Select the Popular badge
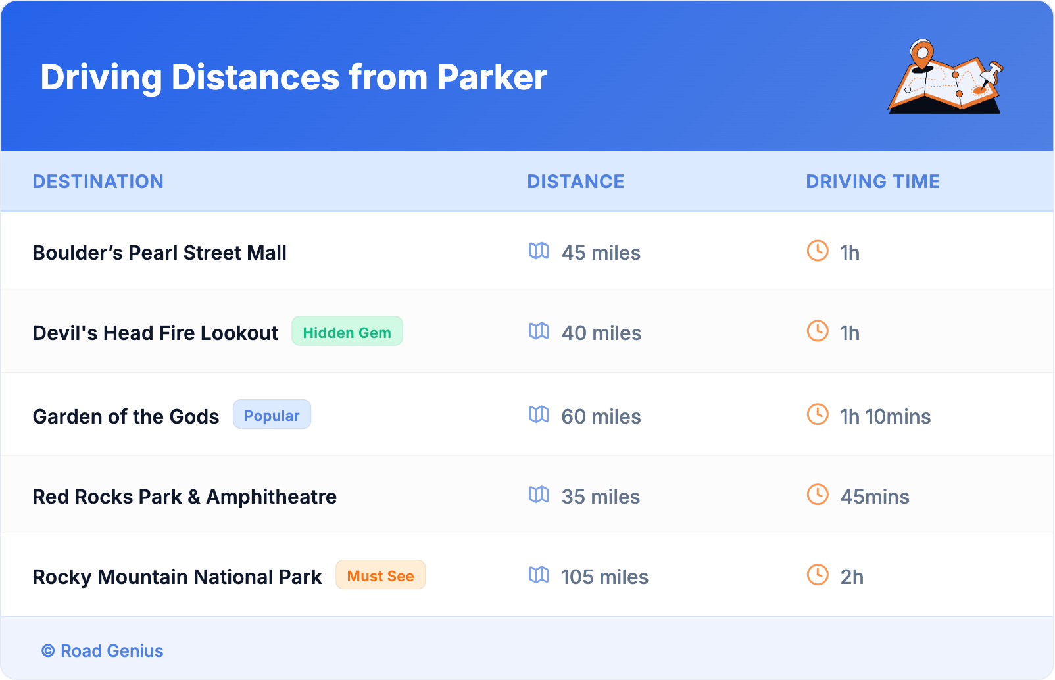Image resolution: width=1055 pixels, height=680 pixels. point(272,415)
